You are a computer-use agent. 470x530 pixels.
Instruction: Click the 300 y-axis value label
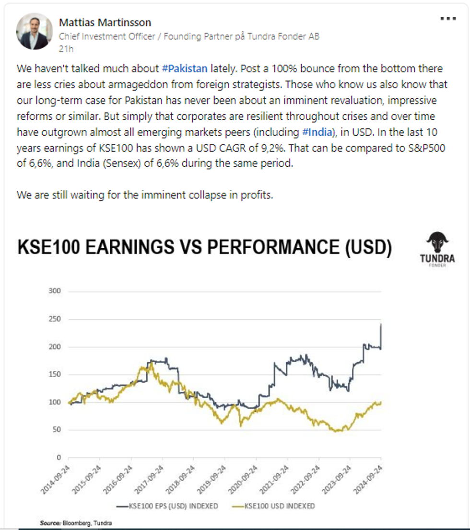coord(56,291)
